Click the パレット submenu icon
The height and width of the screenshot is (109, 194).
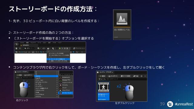coord(61,88)
